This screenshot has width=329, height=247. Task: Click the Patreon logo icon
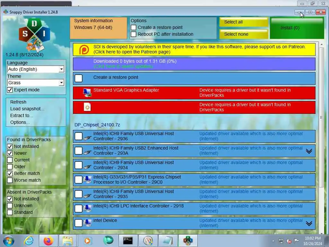84,50
